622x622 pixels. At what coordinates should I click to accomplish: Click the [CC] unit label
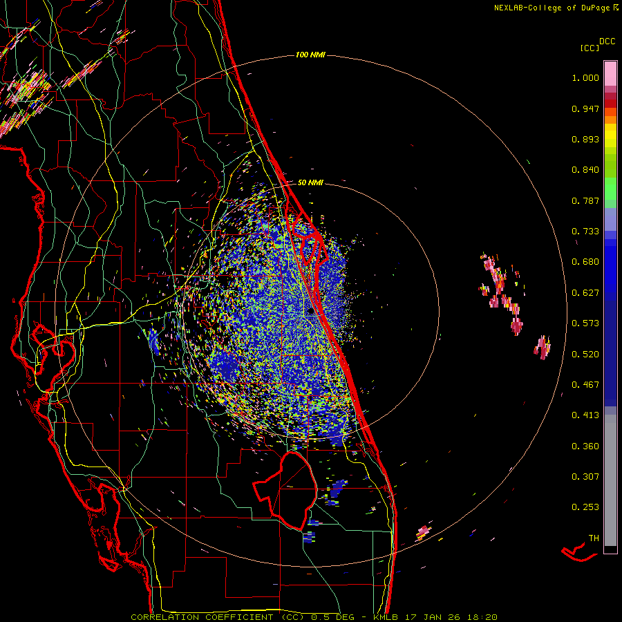590,48
